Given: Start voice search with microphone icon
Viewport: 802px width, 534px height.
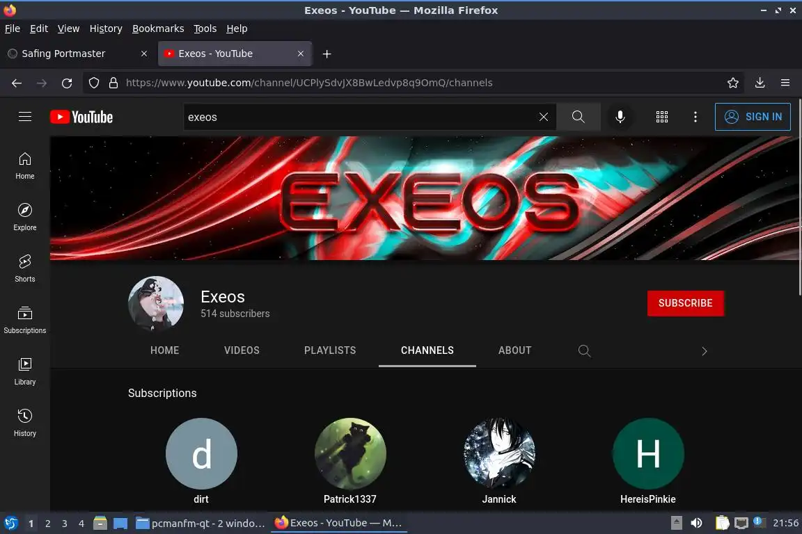Looking at the screenshot, I should [x=620, y=117].
